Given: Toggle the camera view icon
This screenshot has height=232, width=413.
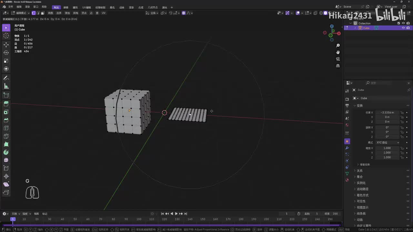Looking at the screenshot, I should [338, 59].
